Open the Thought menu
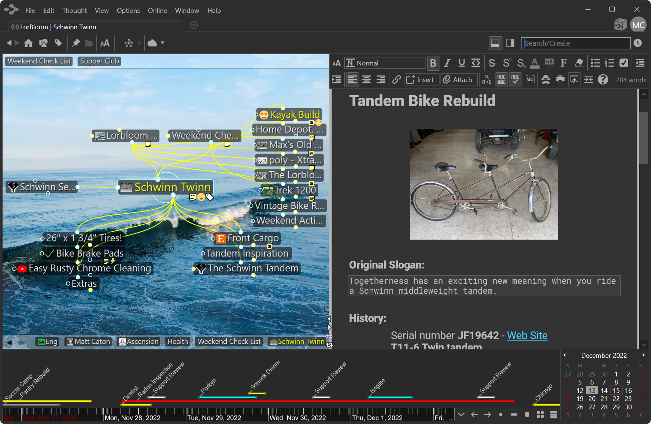The height and width of the screenshot is (424, 651). click(x=74, y=10)
